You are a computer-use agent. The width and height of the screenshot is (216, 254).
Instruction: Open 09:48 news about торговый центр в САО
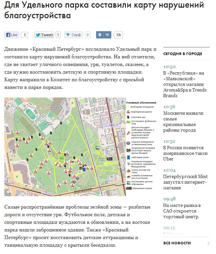[184, 211]
